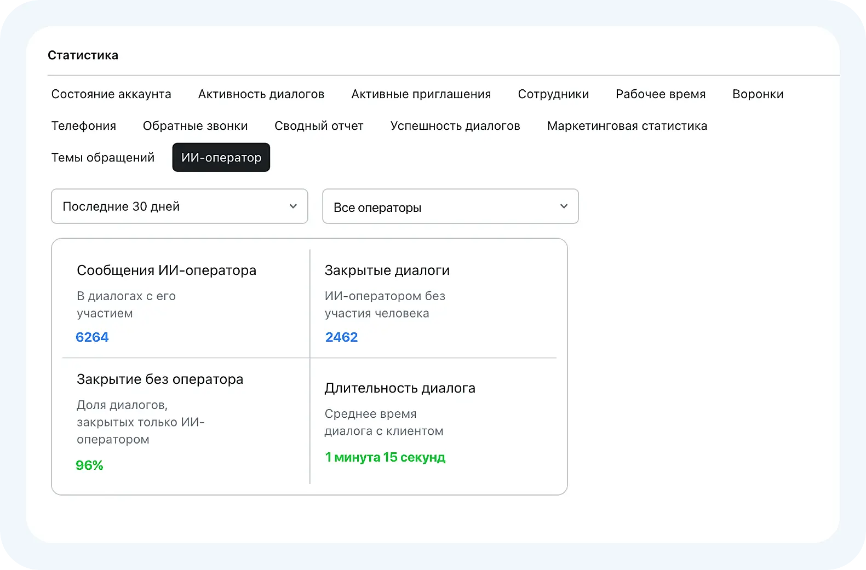The width and height of the screenshot is (866, 570).
Task: Click the Статистика page heading
Action: pyautogui.click(x=83, y=55)
